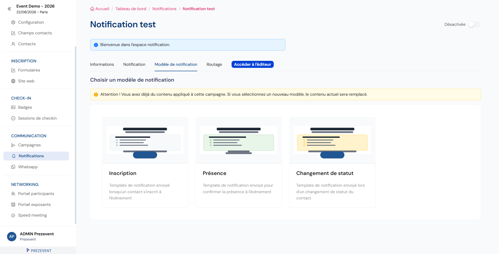Click the INSCRIPTION section header
Image resolution: width=499 pixels, height=254 pixels.
[x=24, y=61]
